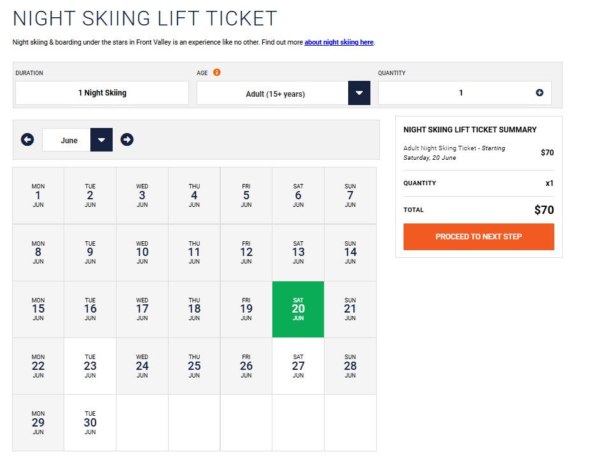Viewport: 590px width, 459px height.
Task: Open the about night skiing here link
Action: 339,42
